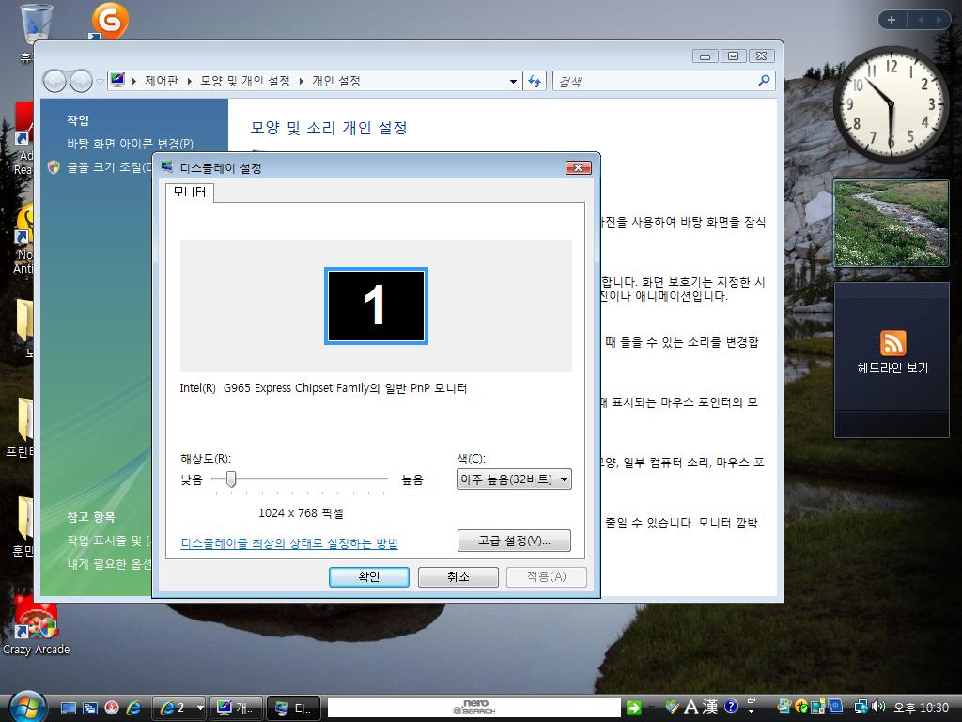This screenshot has width=962, height=722.
Task: Open the color quality dropdown (32비트)
Action: pyautogui.click(x=514, y=479)
